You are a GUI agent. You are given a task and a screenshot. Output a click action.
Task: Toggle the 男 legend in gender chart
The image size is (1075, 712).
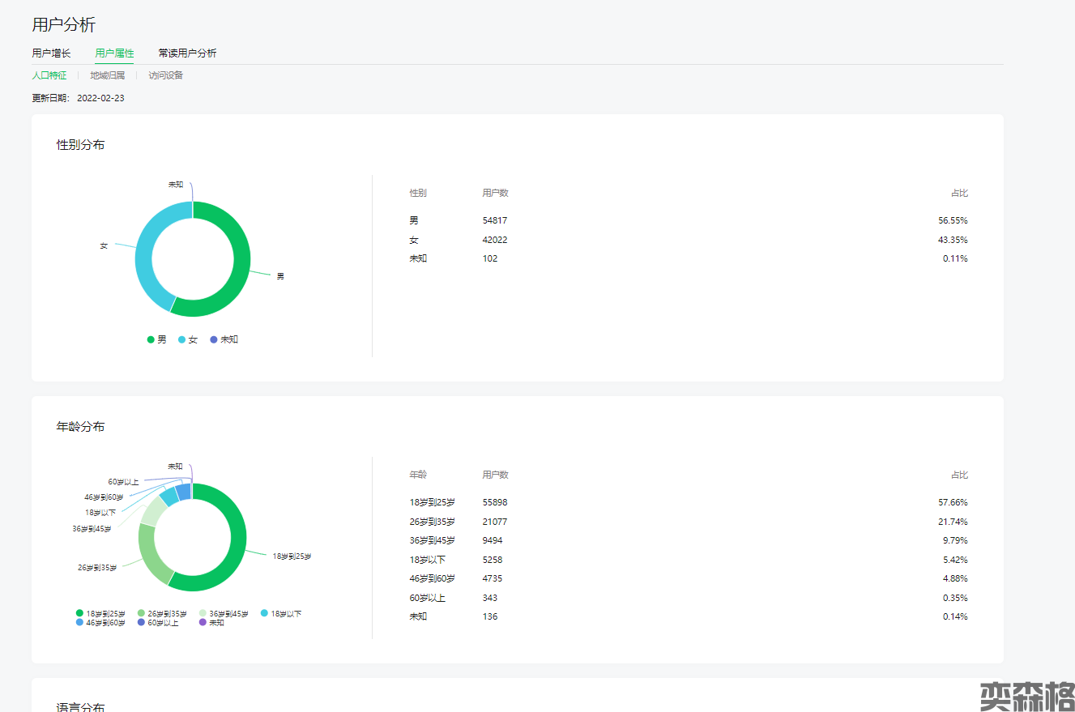(x=157, y=339)
